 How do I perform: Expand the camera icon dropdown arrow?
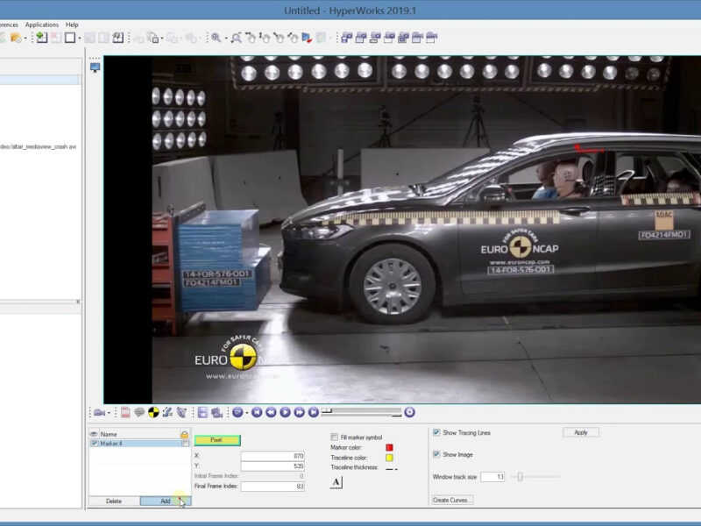[109, 413]
